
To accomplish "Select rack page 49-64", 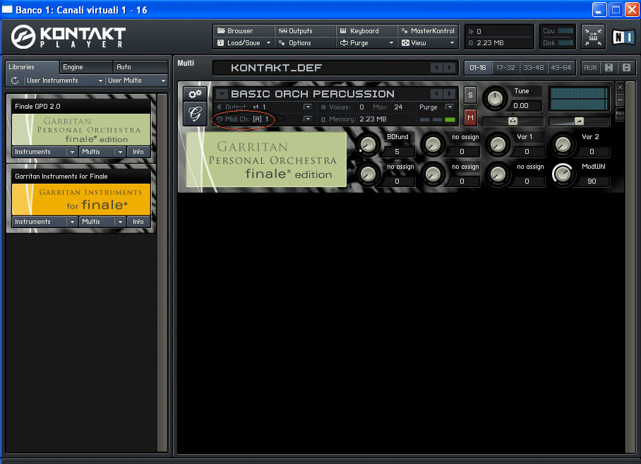I will click(561, 68).
